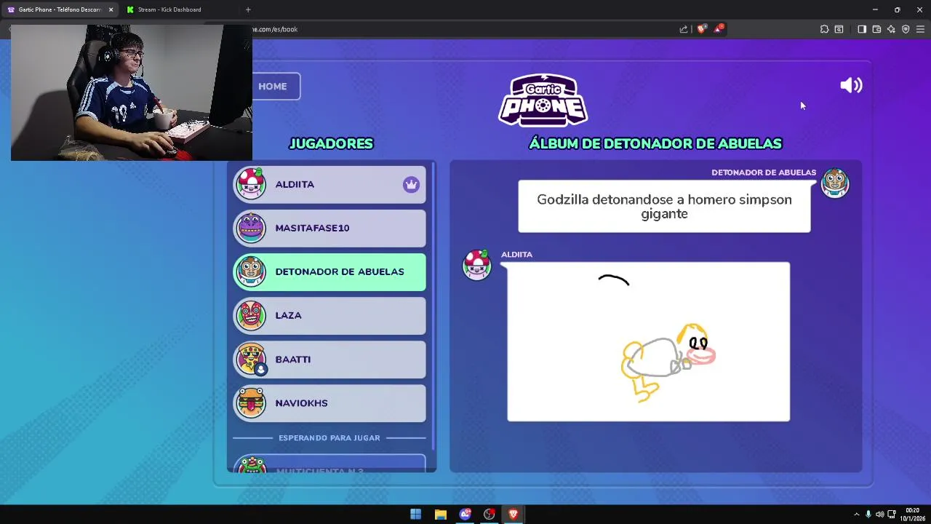Click BAATTI's pizza avatar
931x524 pixels.
pyautogui.click(x=251, y=359)
